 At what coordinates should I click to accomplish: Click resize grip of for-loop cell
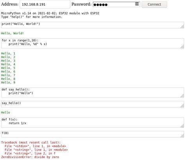coord(182,46)
